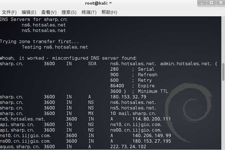Open the 查看(V) menu
Screen dimensions: 225x150
[49, 12]
